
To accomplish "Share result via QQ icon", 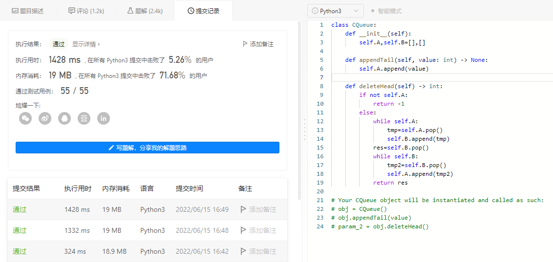I will click(x=64, y=118).
